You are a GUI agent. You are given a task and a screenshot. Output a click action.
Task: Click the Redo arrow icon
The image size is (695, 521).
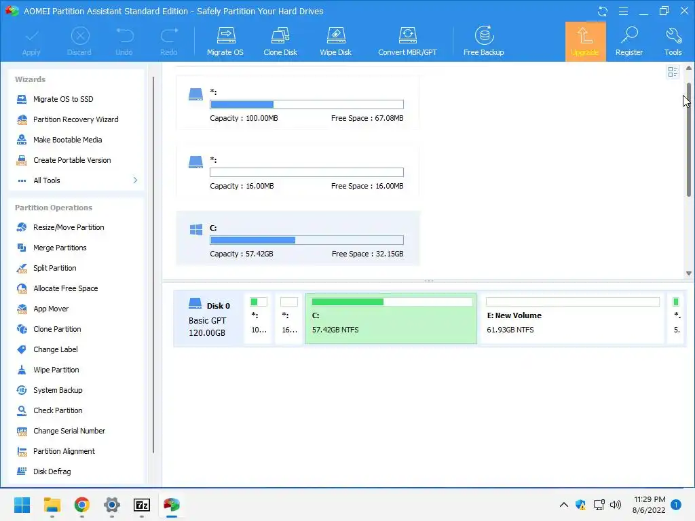click(168, 41)
